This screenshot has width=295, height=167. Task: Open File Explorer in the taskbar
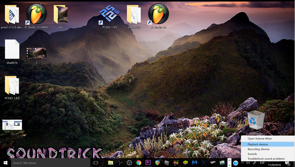click(x=111, y=163)
